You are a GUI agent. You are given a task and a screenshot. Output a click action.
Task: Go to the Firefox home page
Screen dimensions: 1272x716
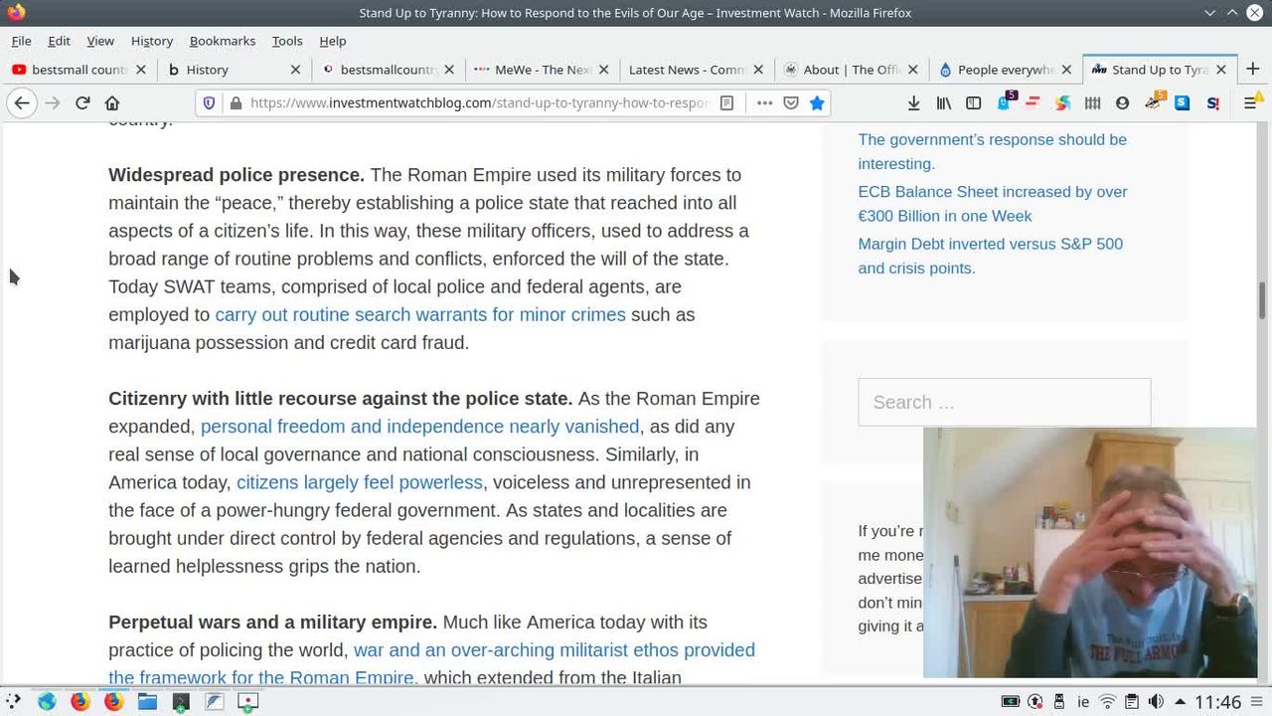click(x=112, y=103)
